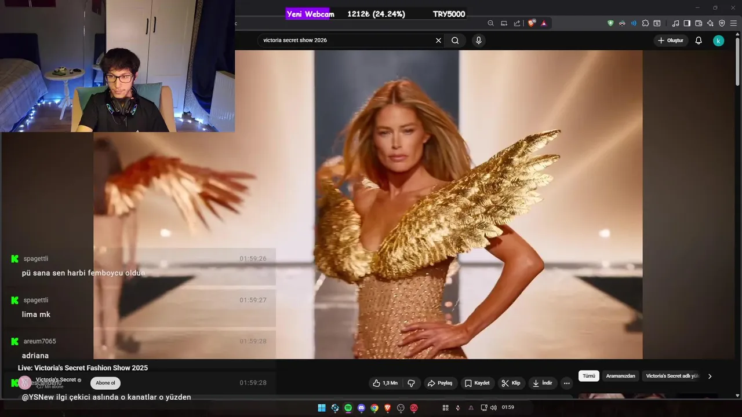Download the video via İndir
The image size is (742, 417).
pyautogui.click(x=543, y=383)
